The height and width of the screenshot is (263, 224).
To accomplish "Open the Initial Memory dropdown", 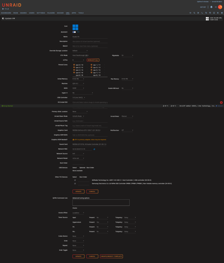I will click(x=78, y=79).
